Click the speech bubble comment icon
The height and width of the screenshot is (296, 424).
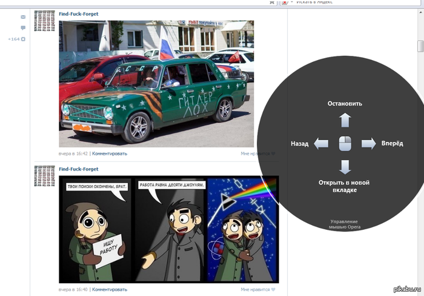point(23,28)
